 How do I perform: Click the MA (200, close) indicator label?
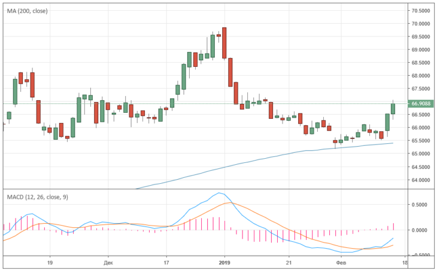pyautogui.click(x=28, y=11)
